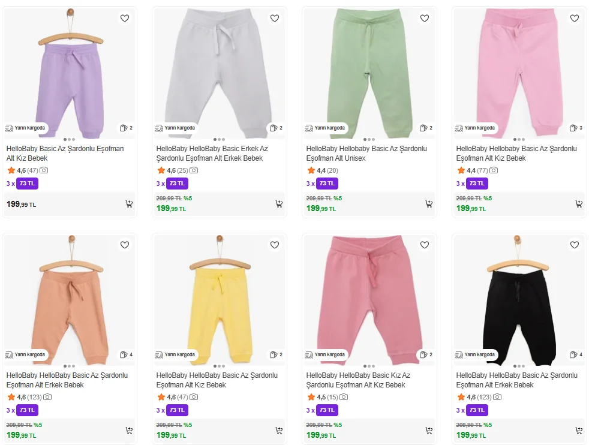Add the orange sweatpants to cart
This screenshot has width=589, height=445.
click(x=129, y=431)
